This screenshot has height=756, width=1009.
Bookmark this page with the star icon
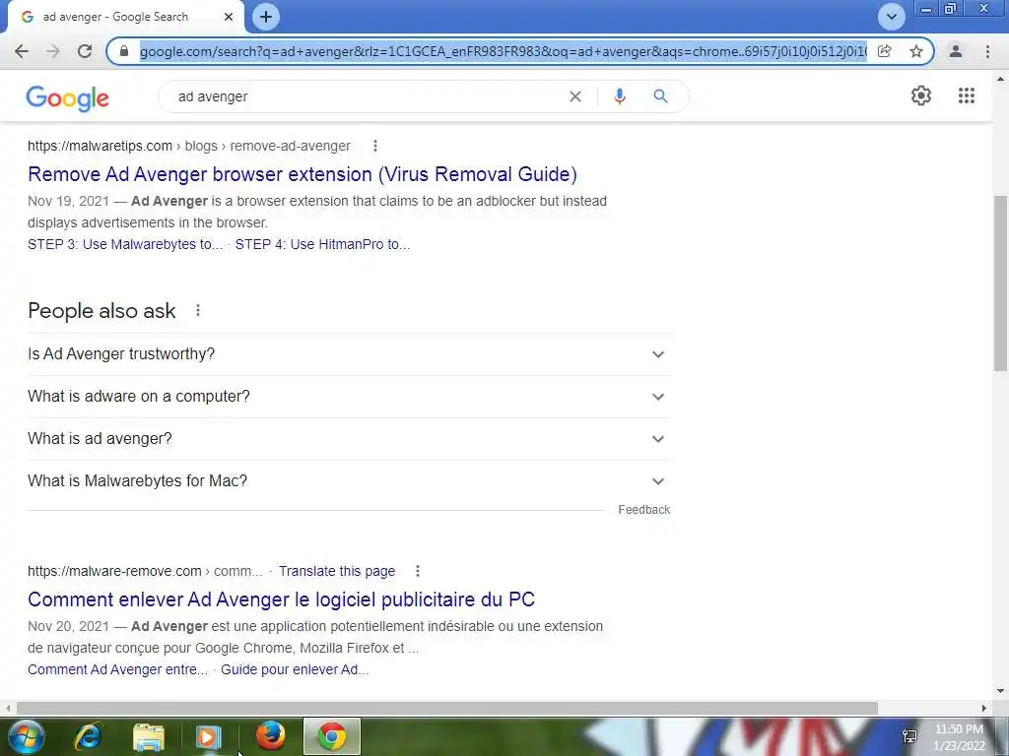(916, 51)
